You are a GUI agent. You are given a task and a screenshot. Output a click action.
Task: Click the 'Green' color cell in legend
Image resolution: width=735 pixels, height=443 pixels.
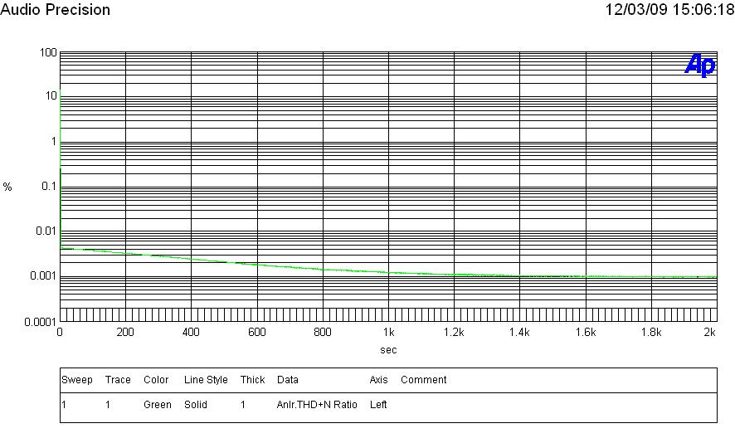click(x=158, y=405)
